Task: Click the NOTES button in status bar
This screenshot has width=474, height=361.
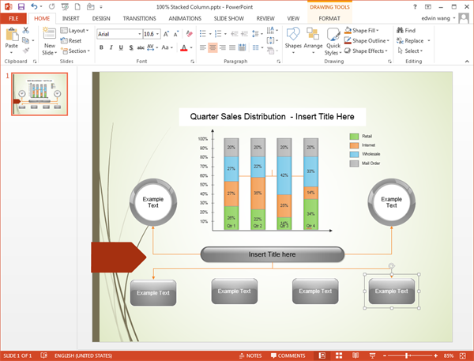Action: pos(250,356)
